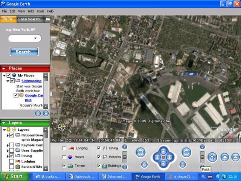Click the Sightseeing folder icon

(x=18, y=81)
